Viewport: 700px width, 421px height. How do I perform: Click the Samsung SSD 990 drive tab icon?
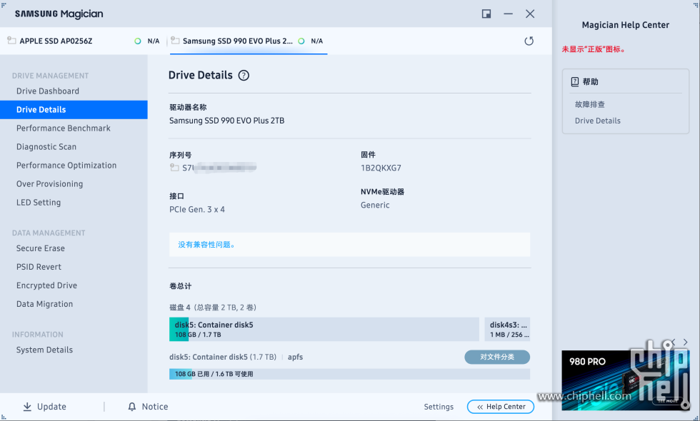tap(176, 41)
